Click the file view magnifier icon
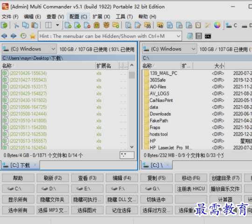The width and height of the screenshot is (252, 224). (x=128, y=25)
